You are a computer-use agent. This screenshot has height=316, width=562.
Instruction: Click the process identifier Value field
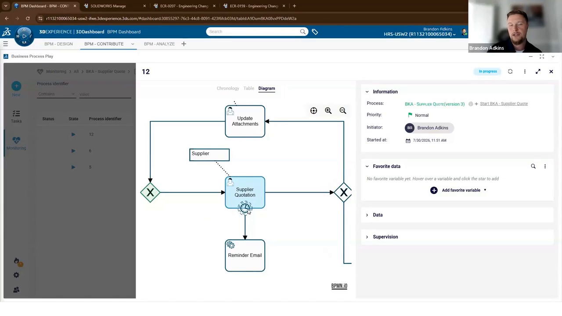[x=104, y=94]
